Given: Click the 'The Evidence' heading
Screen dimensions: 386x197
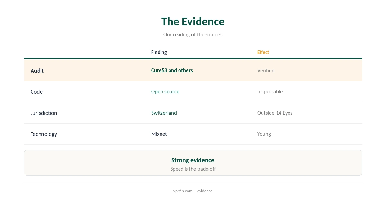Looking at the screenshot, I should point(193,21).
